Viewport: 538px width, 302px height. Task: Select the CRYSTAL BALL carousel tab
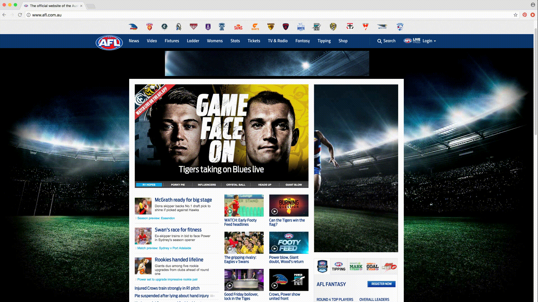[x=236, y=185]
